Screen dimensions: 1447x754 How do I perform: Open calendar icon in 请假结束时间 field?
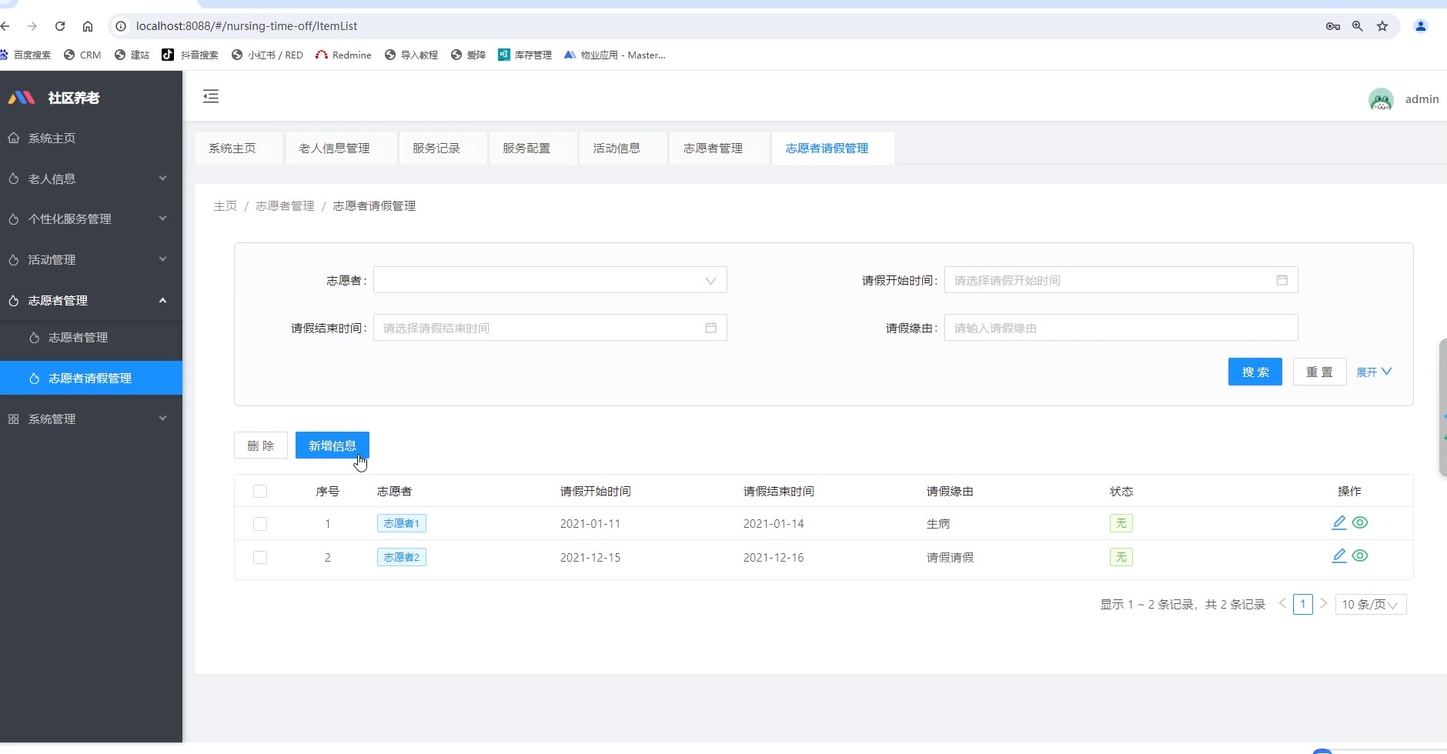pyautogui.click(x=710, y=328)
